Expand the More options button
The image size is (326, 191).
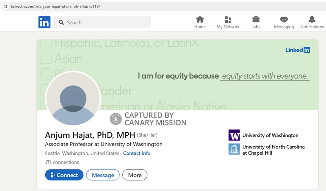[134, 175]
